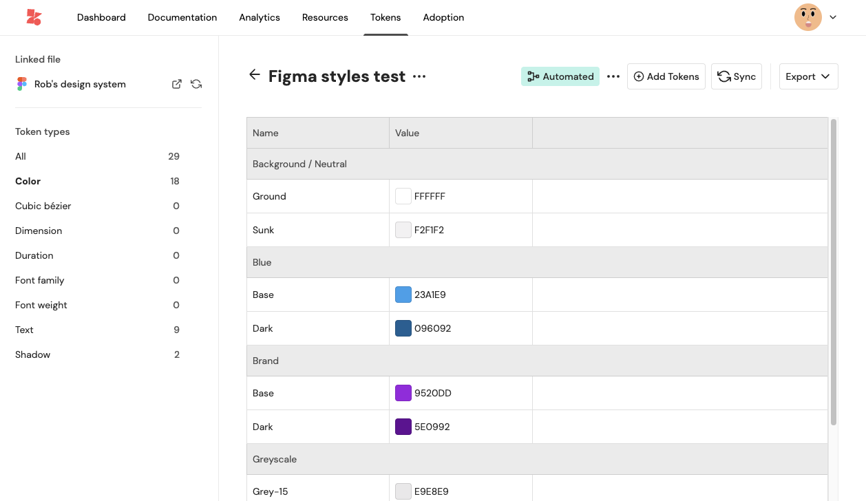Click the refresh icon next to Rob's design system

point(196,84)
